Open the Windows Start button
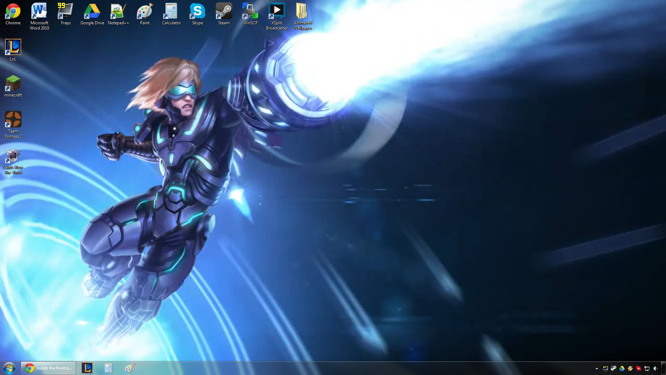Screen dimensions: 666x375 [x=9, y=368]
